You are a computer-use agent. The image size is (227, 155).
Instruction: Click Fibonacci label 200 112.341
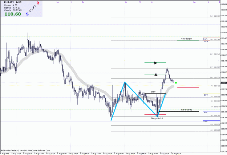pyautogui.click(x=215, y=39)
